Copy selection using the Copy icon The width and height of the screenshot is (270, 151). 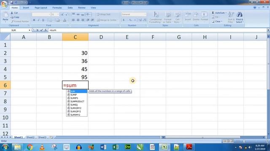coord(12,17)
